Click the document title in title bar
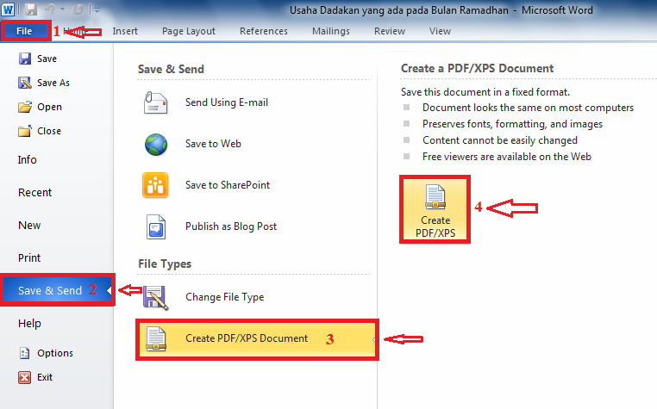 click(399, 10)
